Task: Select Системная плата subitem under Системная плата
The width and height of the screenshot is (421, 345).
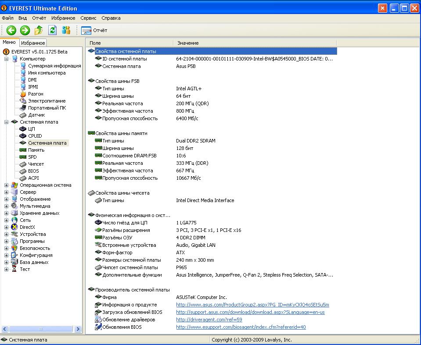Action: 47,143
